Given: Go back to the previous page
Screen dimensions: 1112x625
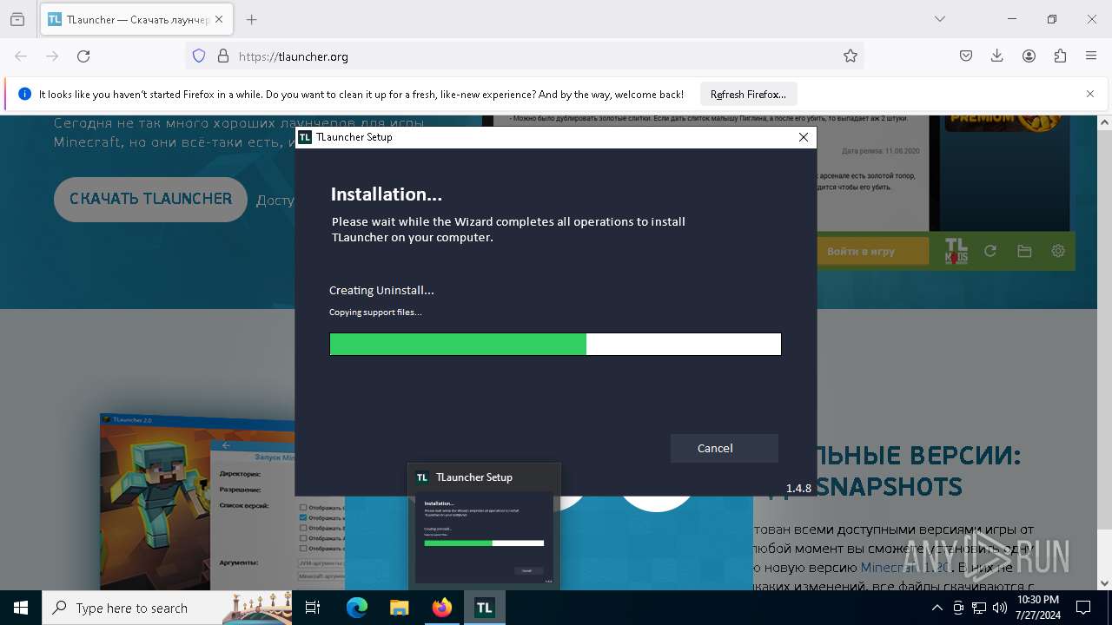Looking at the screenshot, I should point(21,56).
